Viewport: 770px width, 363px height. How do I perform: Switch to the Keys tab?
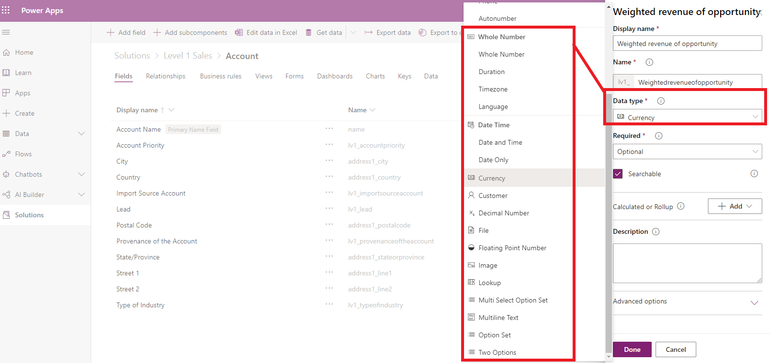404,76
